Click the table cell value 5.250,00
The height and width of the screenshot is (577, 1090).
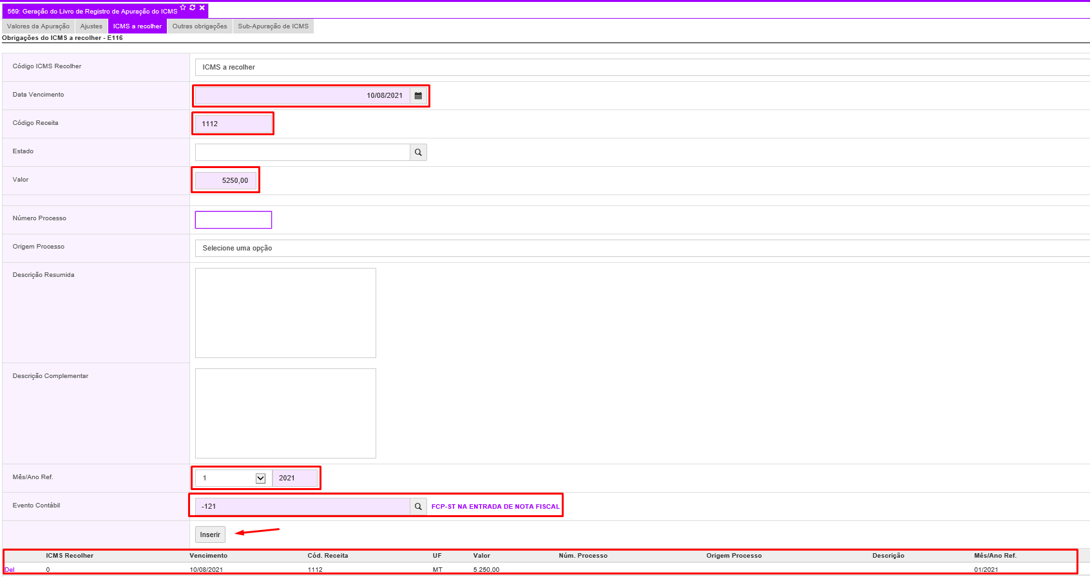pyautogui.click(x=486, y=570)
